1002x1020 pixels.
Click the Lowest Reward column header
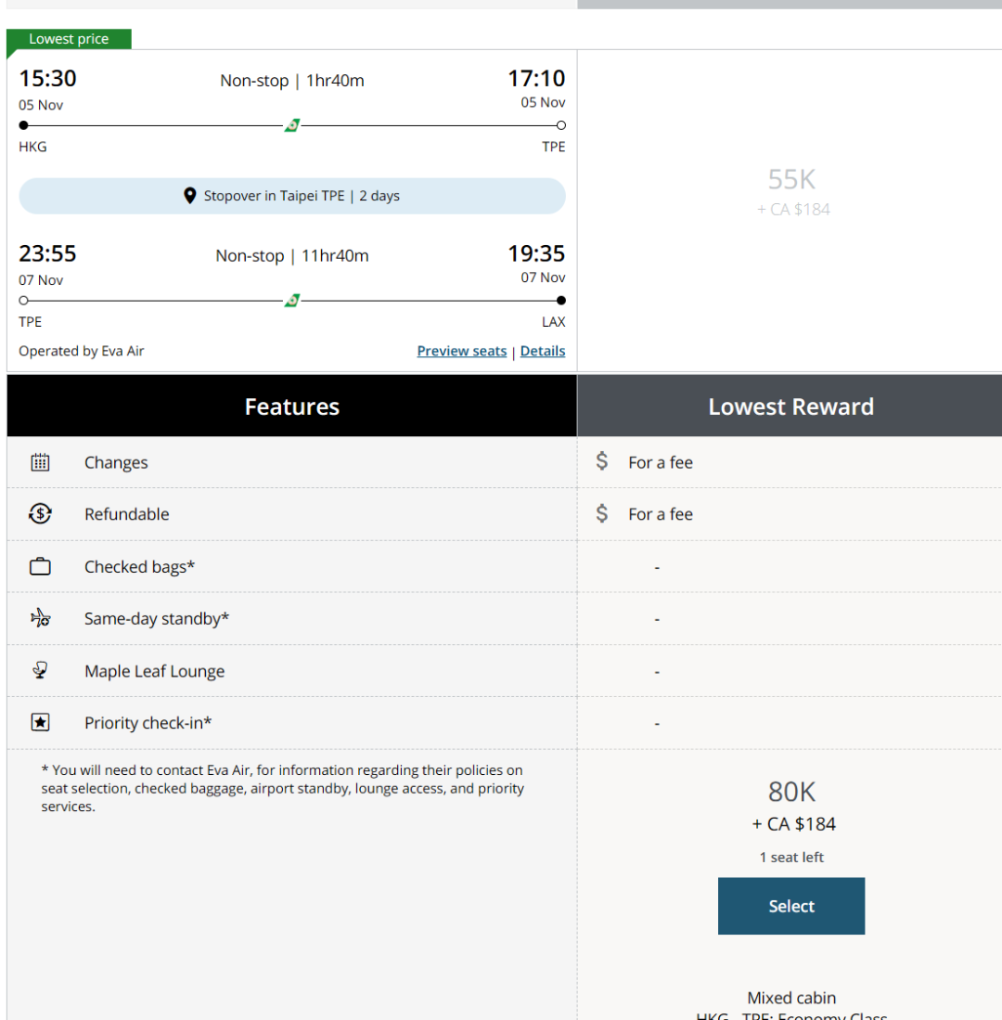790,407
